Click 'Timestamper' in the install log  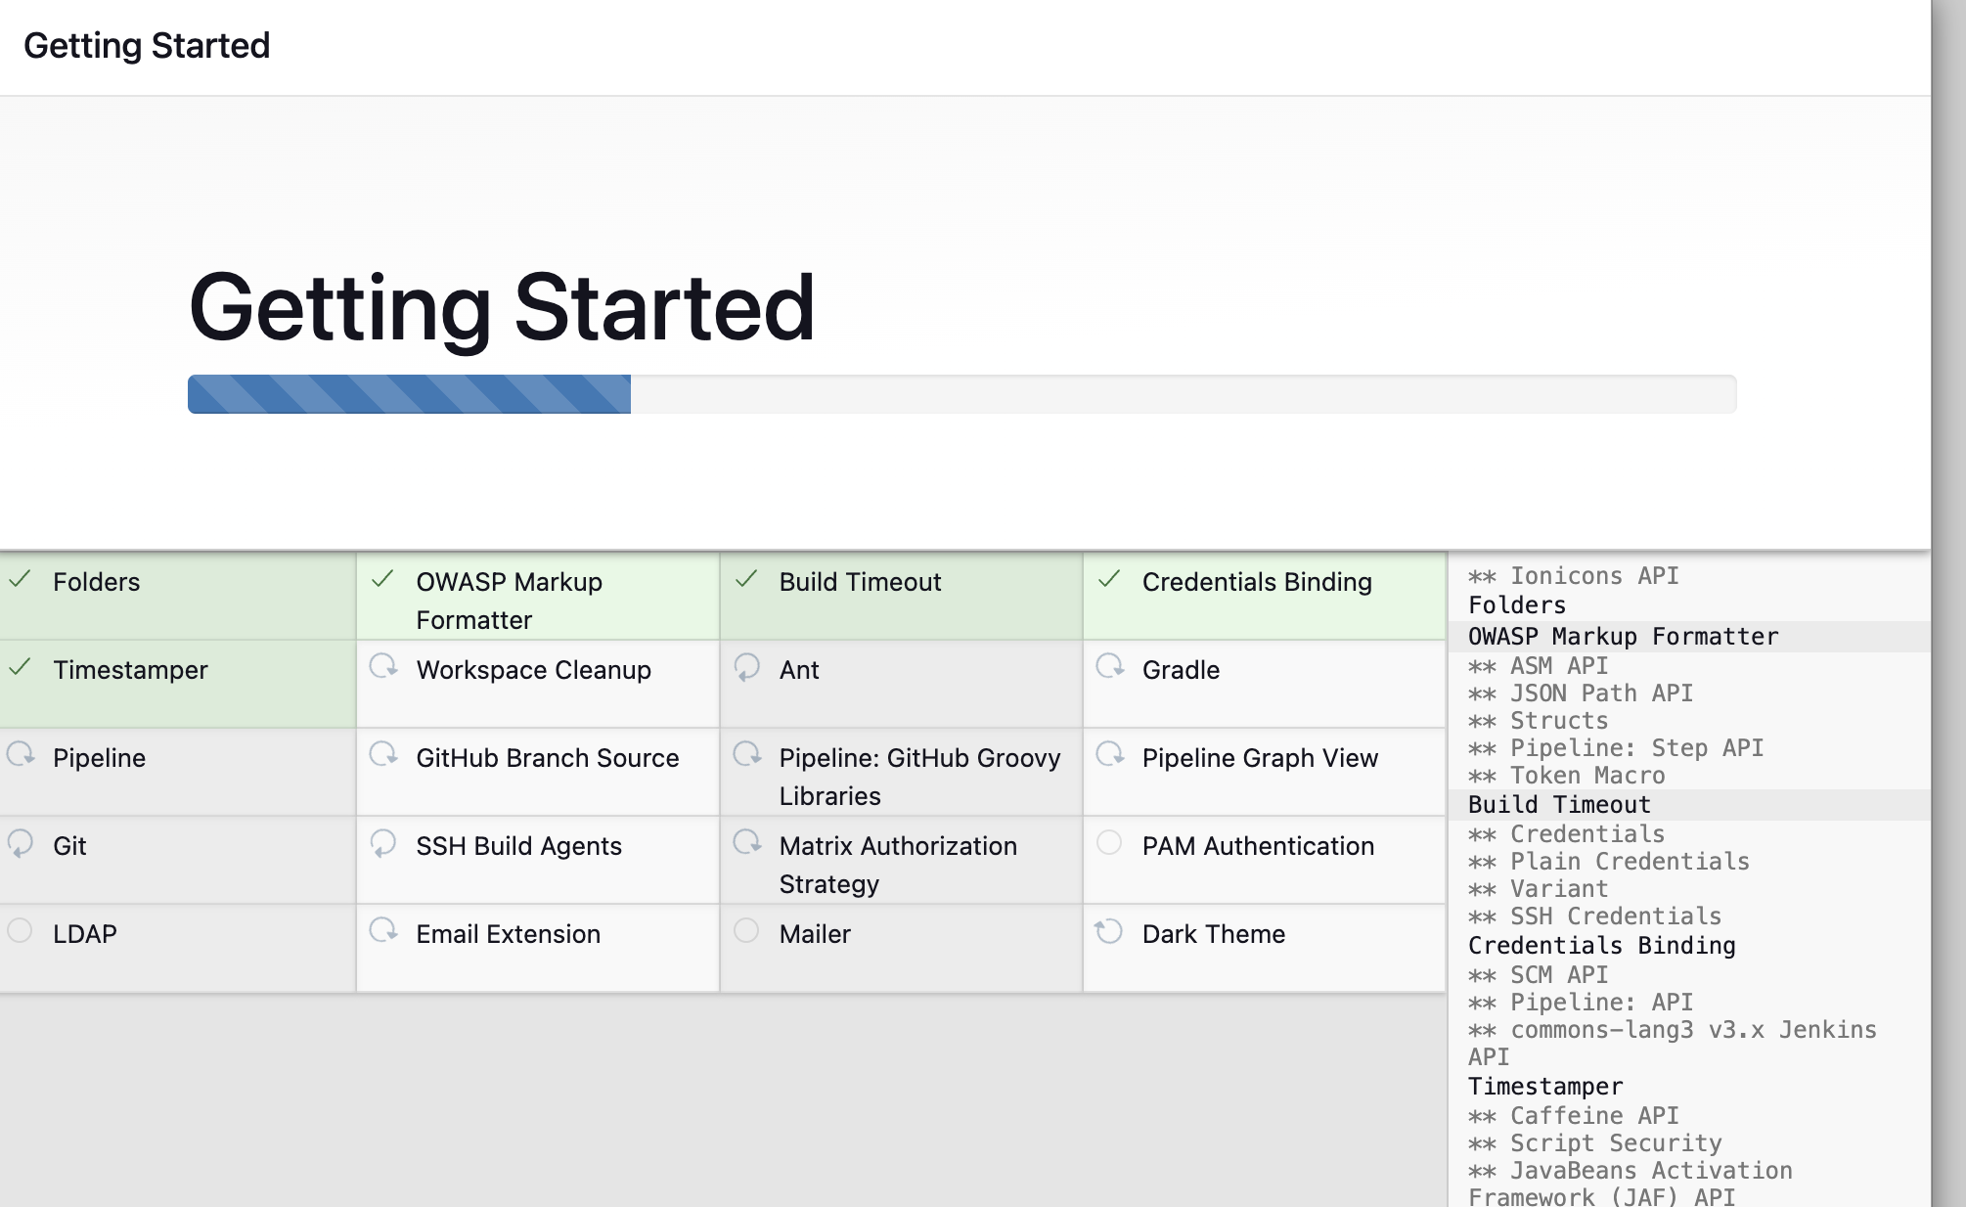coord(1544,1087)
